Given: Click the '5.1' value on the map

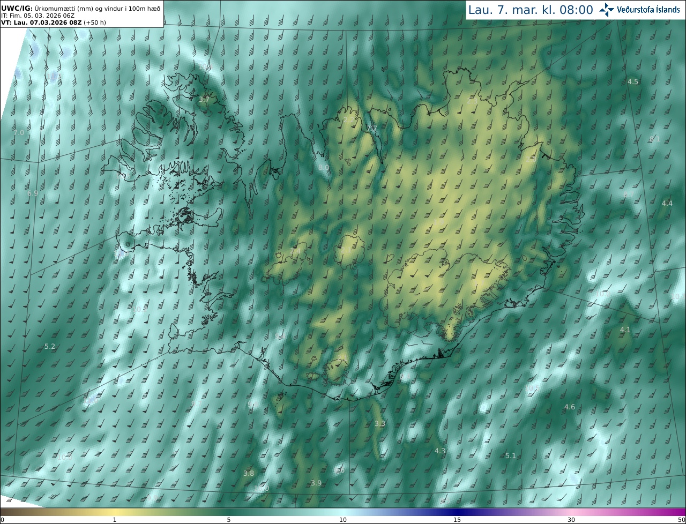Looking at the screenshot, I should (511, 455).
